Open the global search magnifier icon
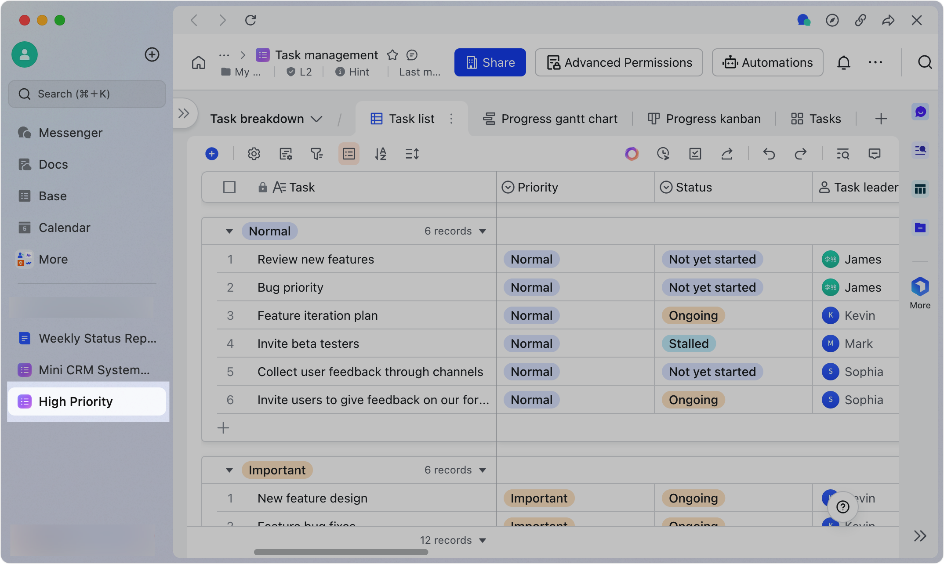 tap(925, 62)
